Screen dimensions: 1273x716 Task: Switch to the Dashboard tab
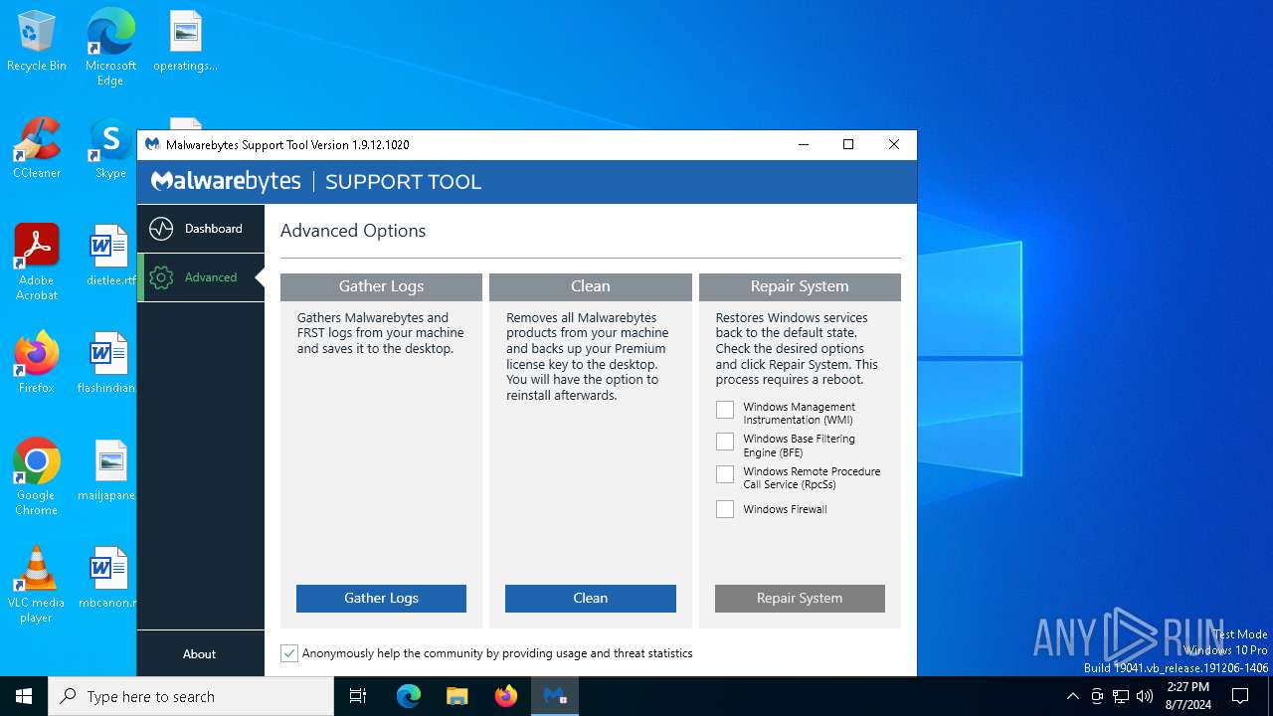click(201, 229)
